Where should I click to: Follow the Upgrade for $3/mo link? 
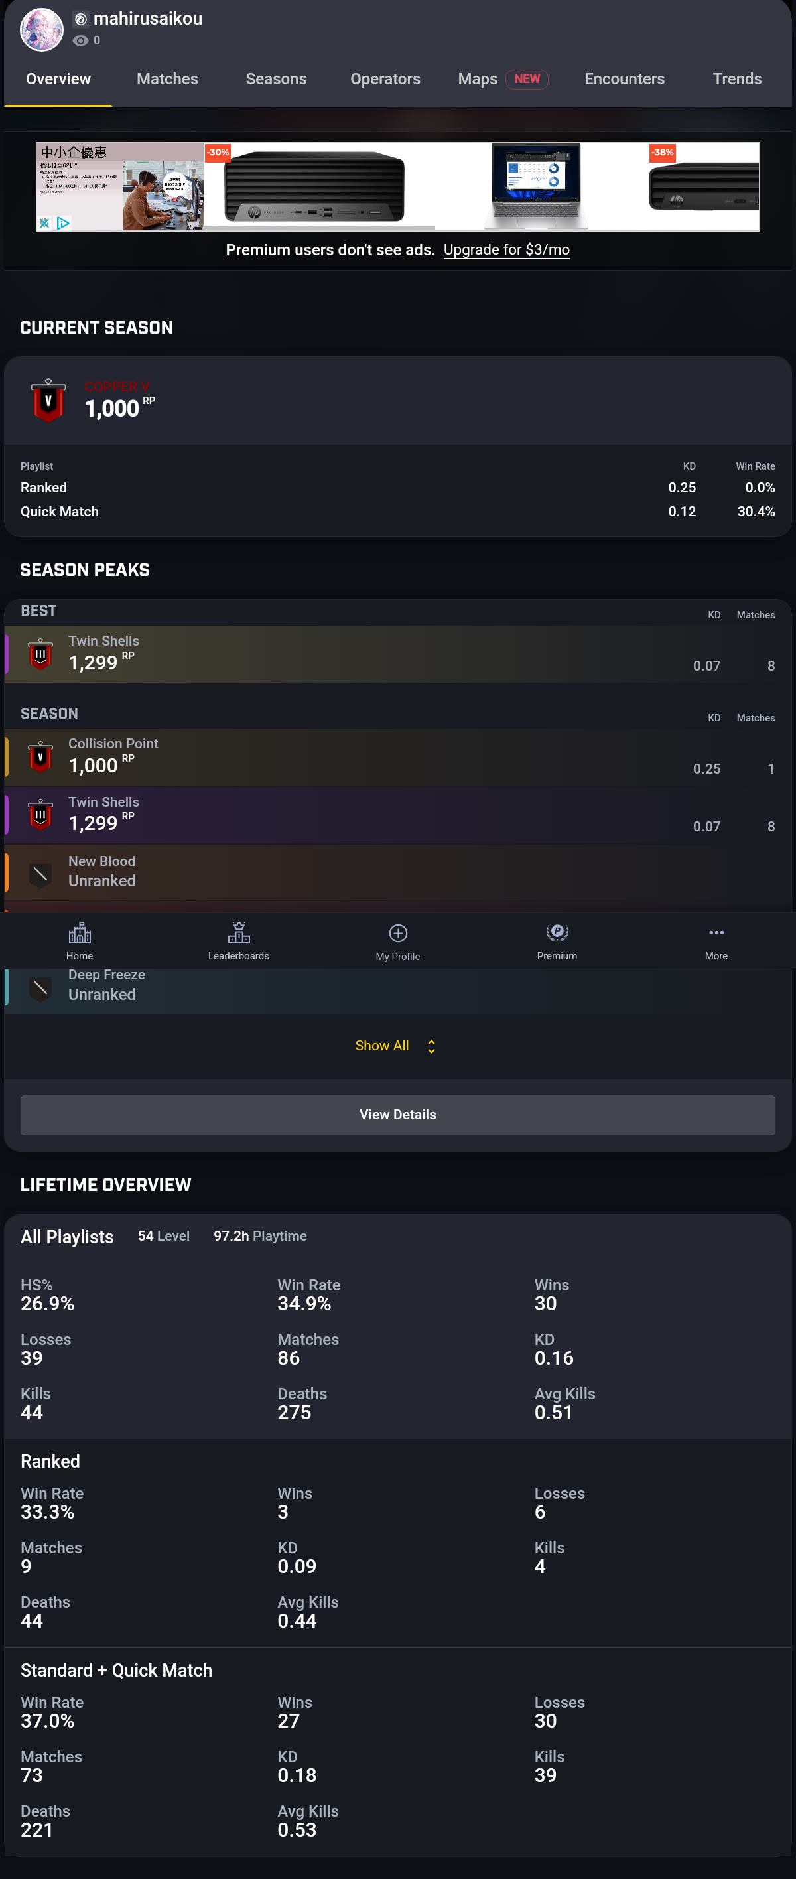coord(507,250)
